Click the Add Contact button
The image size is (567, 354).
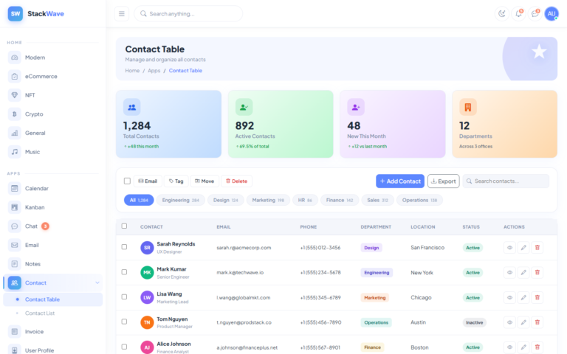(x=399, y=181)
